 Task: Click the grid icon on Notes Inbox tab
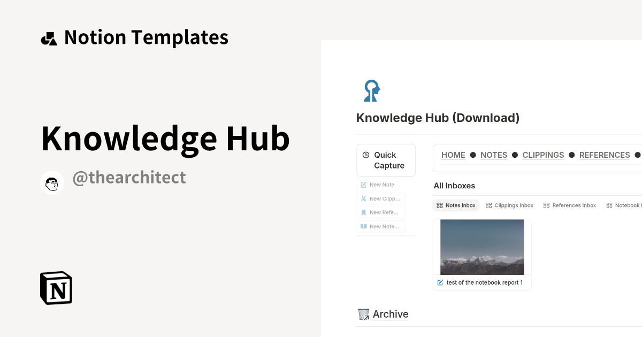click(x=440, y=205)
